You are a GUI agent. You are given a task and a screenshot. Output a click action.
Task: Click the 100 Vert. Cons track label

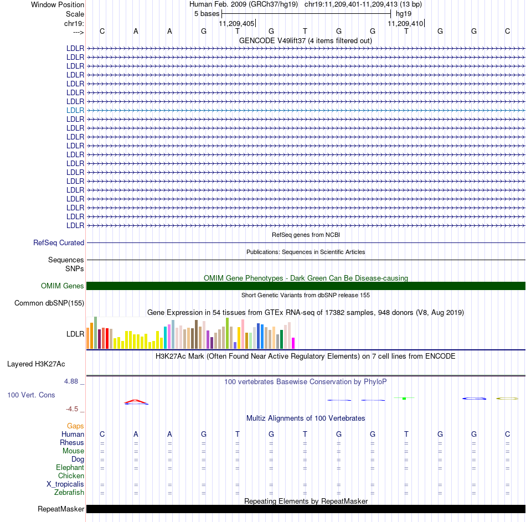pos(31,395)
